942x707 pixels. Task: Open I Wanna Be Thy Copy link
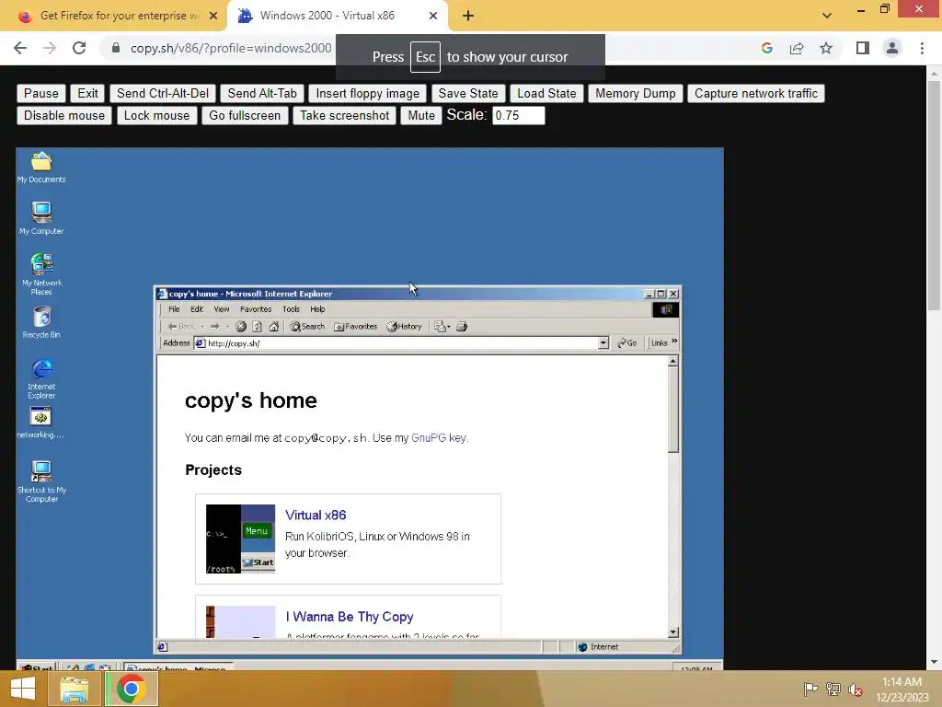point(350,617)
